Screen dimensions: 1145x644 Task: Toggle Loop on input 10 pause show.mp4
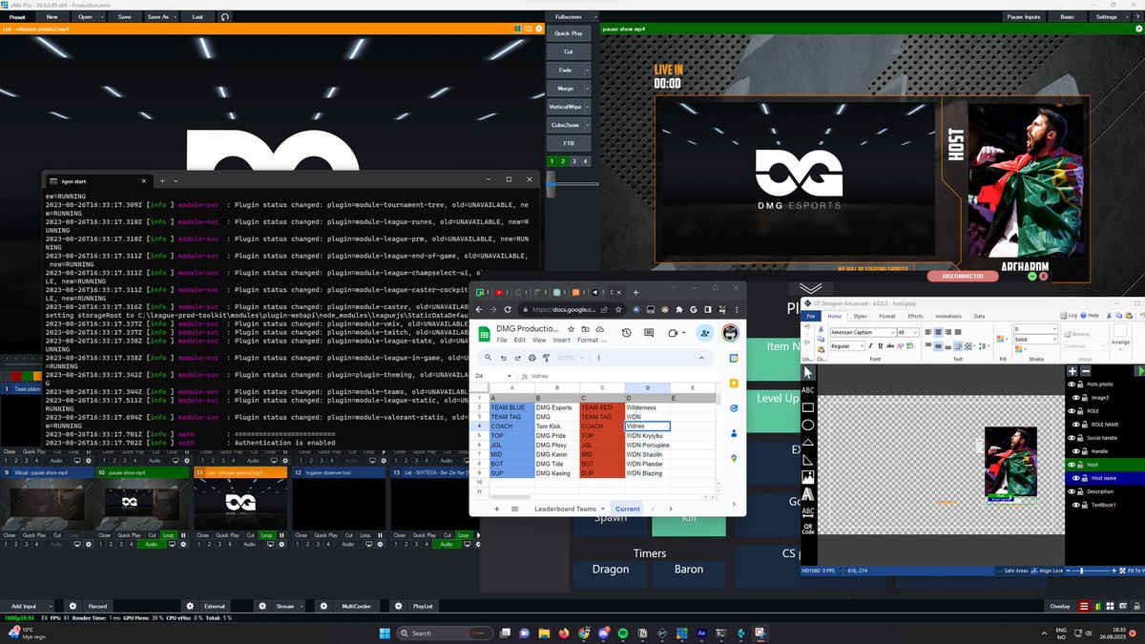[169, 535]
